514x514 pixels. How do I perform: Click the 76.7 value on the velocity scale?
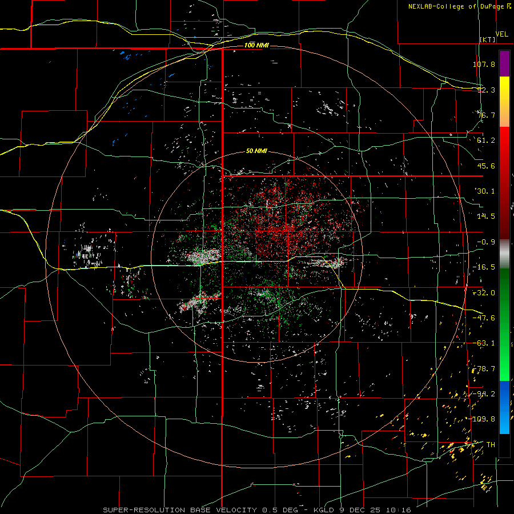(x=486, y=115)
